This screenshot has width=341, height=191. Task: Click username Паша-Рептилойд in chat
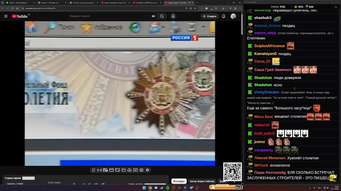(x=270, y=172)
